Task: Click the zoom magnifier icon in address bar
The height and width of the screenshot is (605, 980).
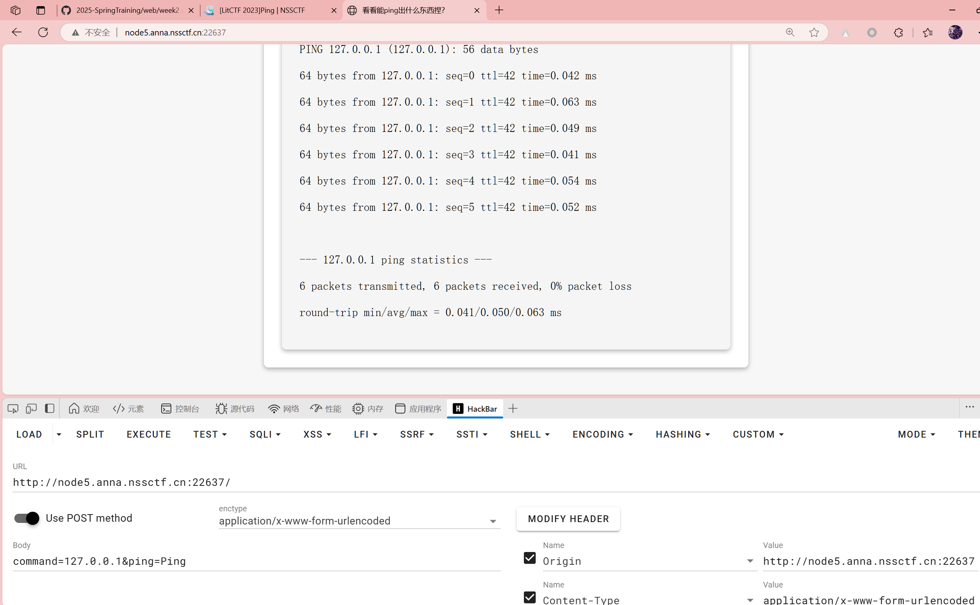Action: click(x=789, y=32)
